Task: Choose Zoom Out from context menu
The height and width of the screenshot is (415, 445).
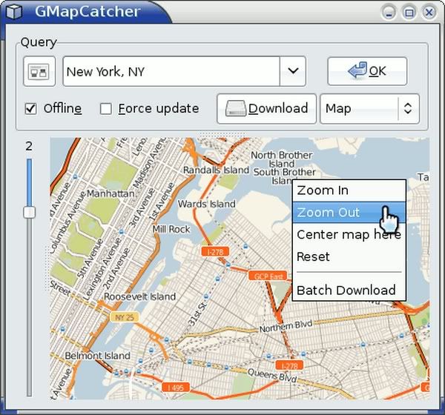Action: tap(349, 213)
